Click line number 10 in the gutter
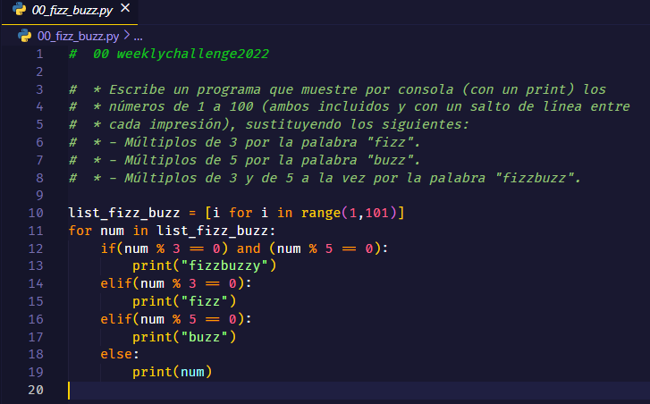Screen dimensions: 650x404 [36, 213]
